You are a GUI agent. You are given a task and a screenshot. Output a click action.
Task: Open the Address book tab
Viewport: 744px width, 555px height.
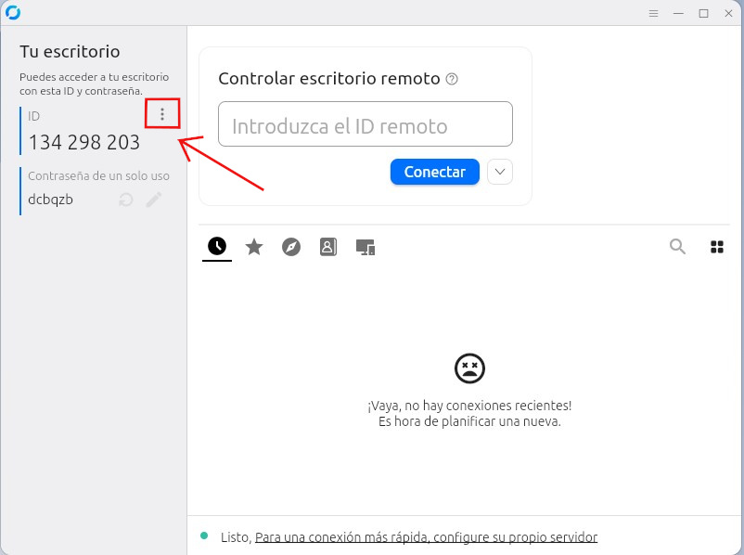pyautogui.click(x=328, y=247)
